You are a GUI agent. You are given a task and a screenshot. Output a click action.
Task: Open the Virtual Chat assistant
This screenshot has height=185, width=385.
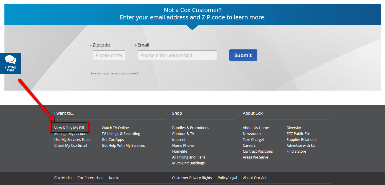pyautogui.click(x=10, y=63)
